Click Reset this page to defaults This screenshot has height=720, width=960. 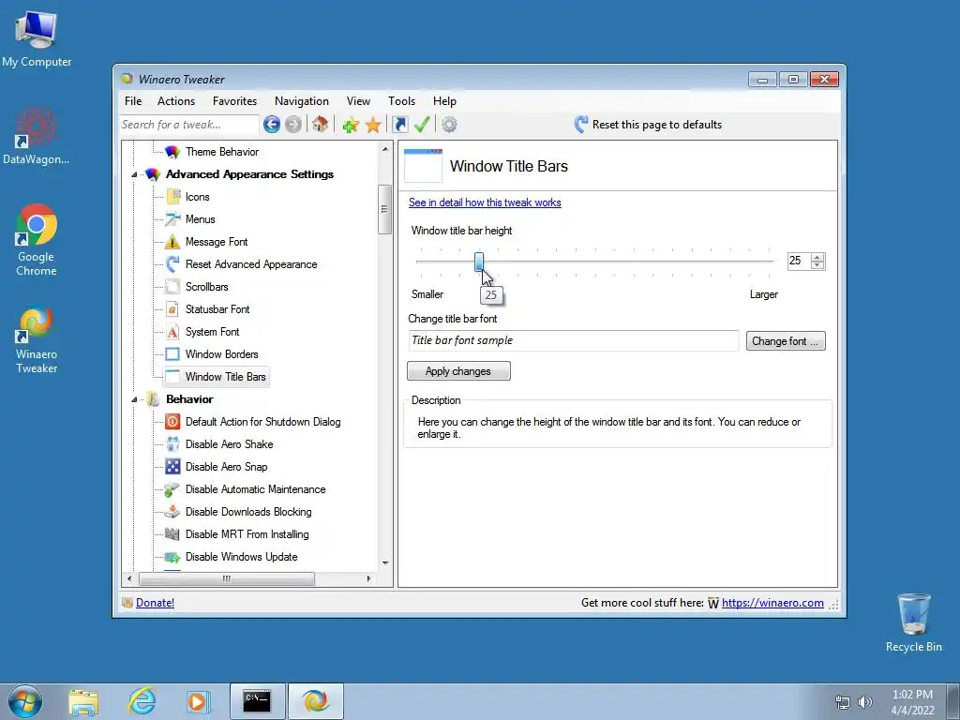[649, 125]
